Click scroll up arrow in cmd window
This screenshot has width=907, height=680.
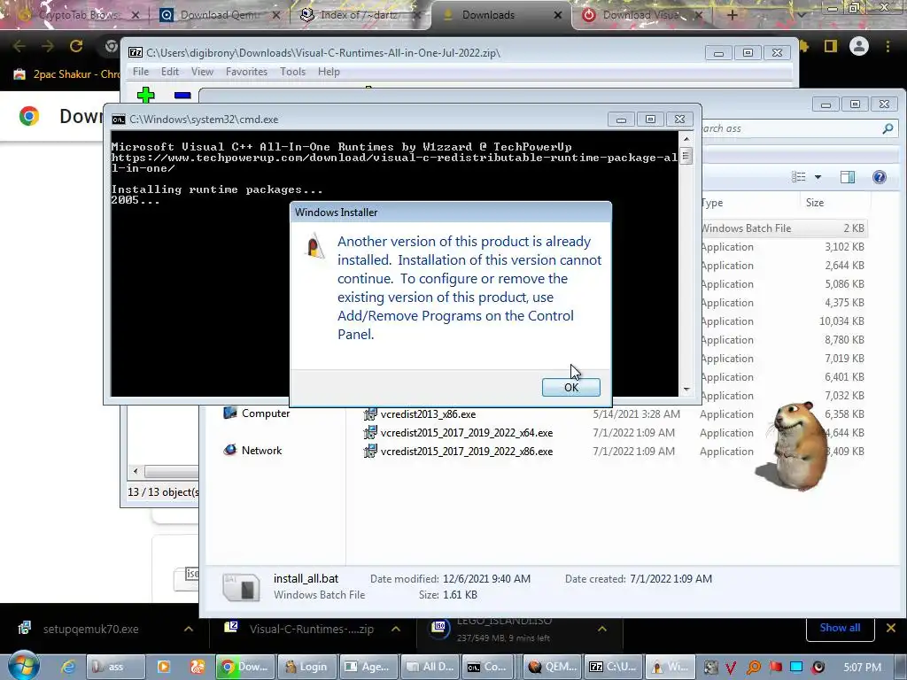[x=686, y=139]
